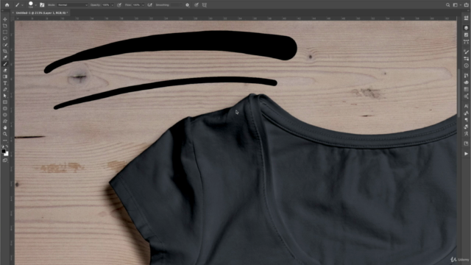Screen dimensions: 471x265
Task: Click the background white color swatch
Action: click(x=7, y=154)
